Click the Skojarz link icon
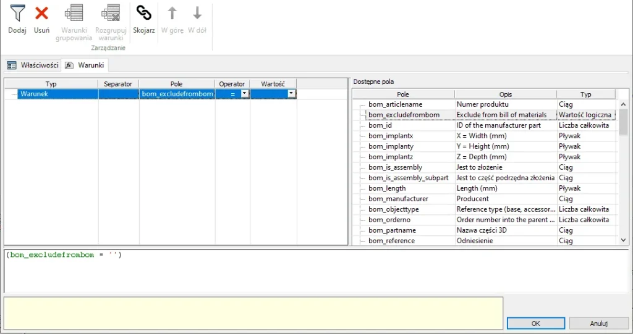This screenshot has width=633, height=334. pos(143,13)
